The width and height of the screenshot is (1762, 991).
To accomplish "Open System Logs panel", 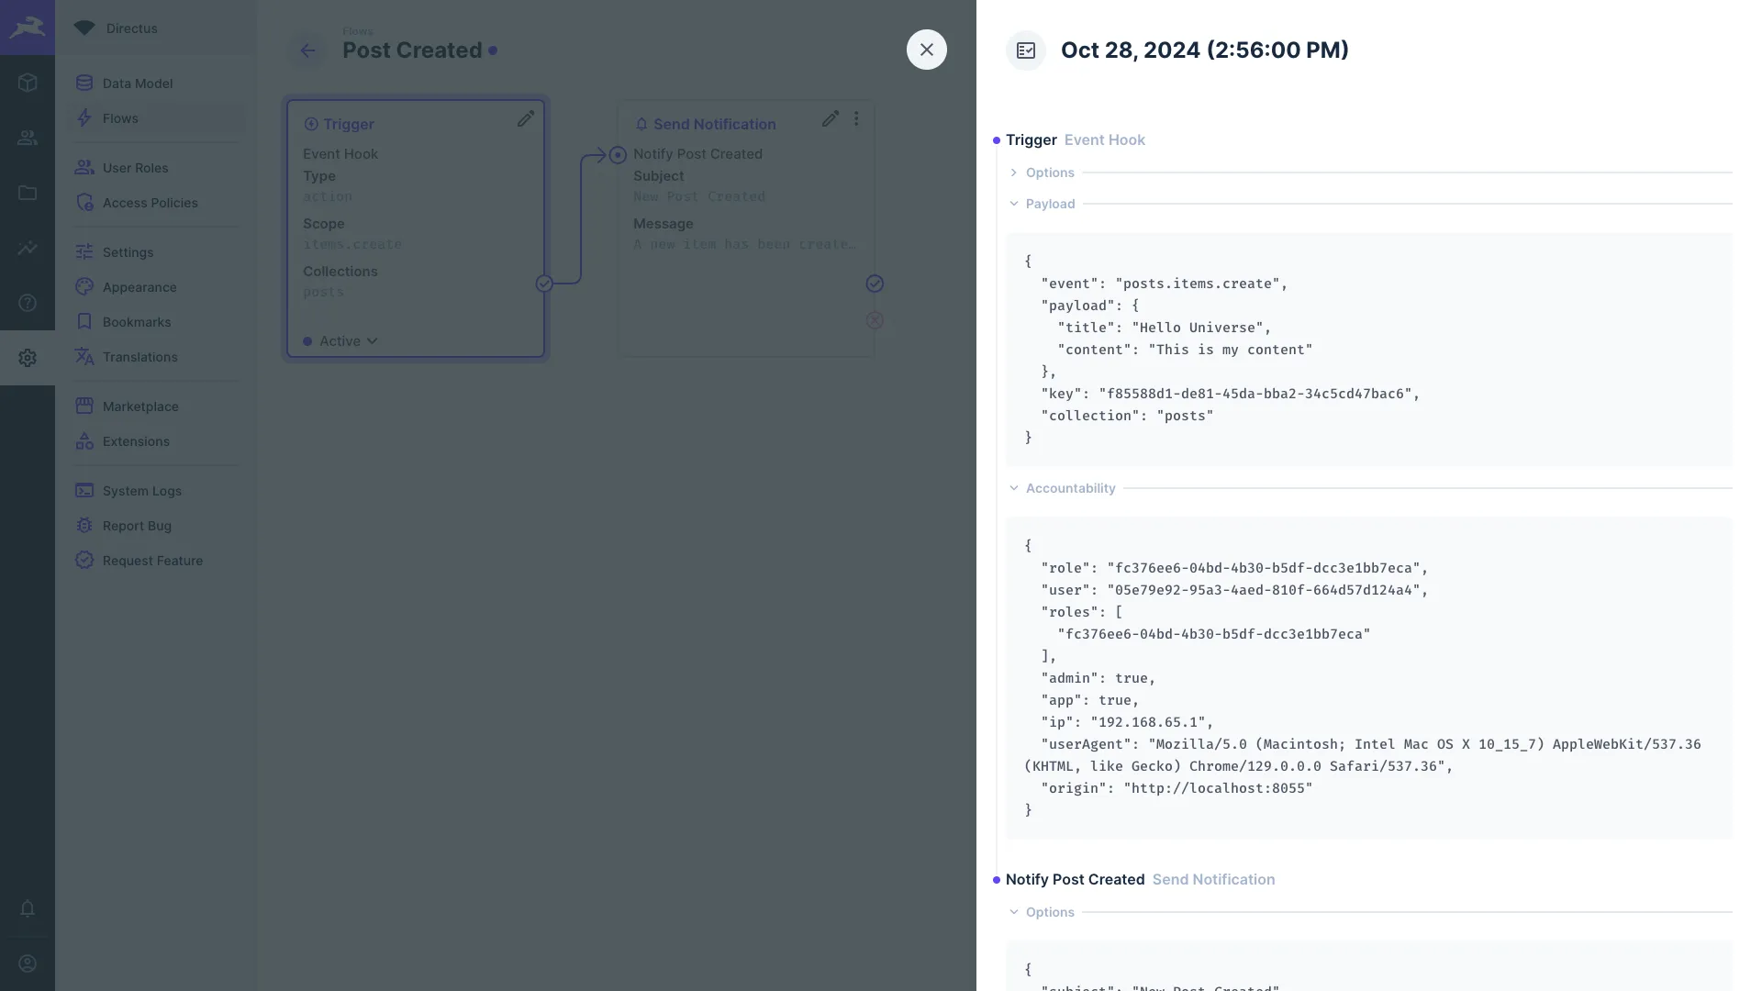I will (141, 491).
